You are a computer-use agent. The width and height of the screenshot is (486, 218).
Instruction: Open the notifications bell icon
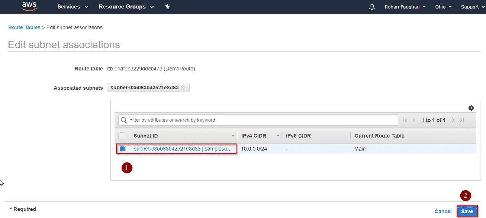[x=371, y=7]
